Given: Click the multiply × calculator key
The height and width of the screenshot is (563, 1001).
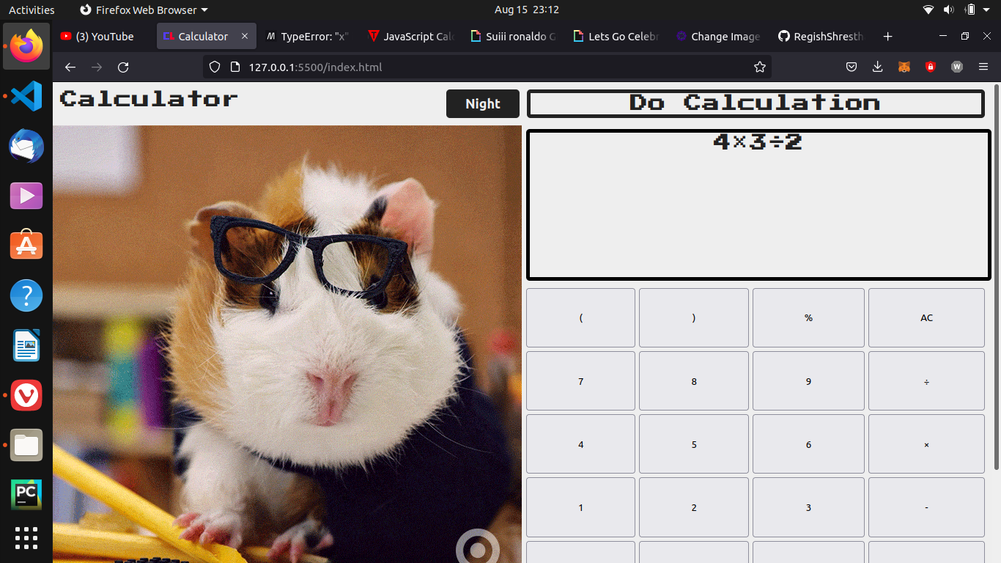Looking at the screenshot, I should [926, 444].
